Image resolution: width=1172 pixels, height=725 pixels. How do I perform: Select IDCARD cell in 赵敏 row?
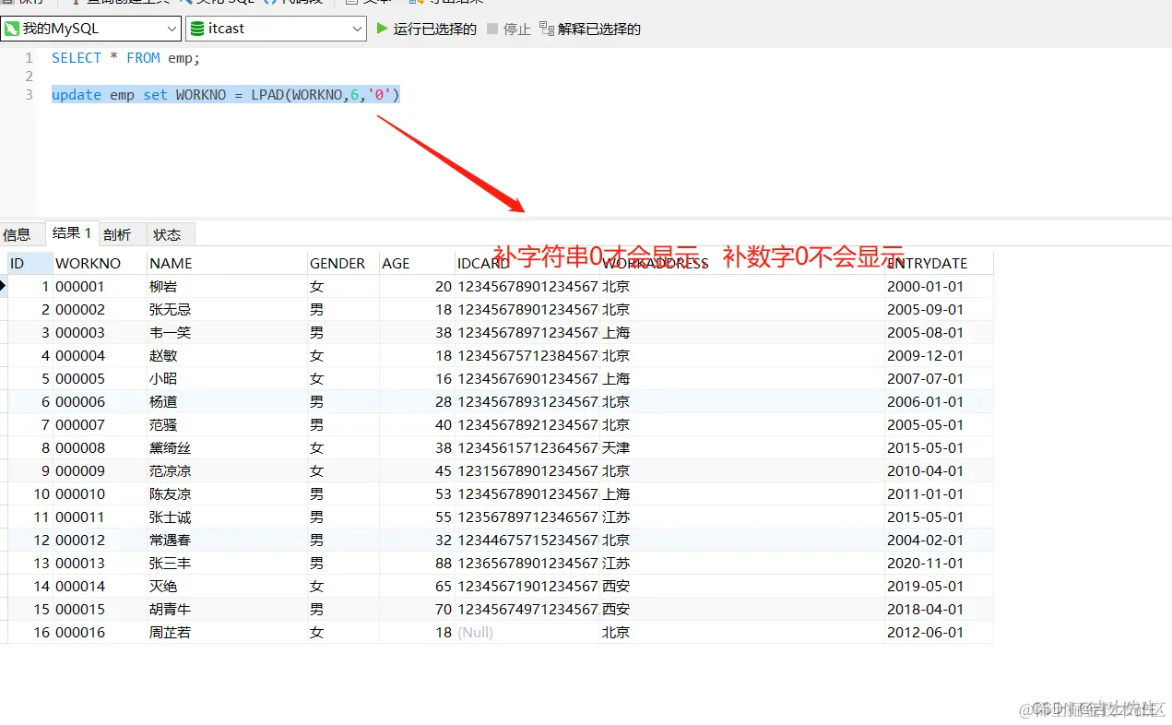coord(527,355)
